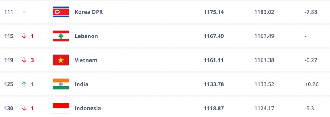
Task: Click Indonesia's red down arrow indicator
Action: pyautogui.click(x=24, y=108)
